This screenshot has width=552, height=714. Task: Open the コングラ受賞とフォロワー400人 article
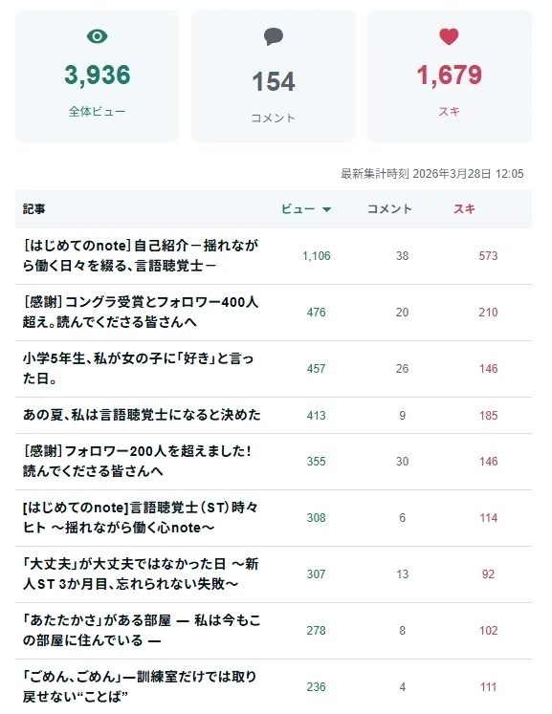pyautogui.click(x=141, y=312)
